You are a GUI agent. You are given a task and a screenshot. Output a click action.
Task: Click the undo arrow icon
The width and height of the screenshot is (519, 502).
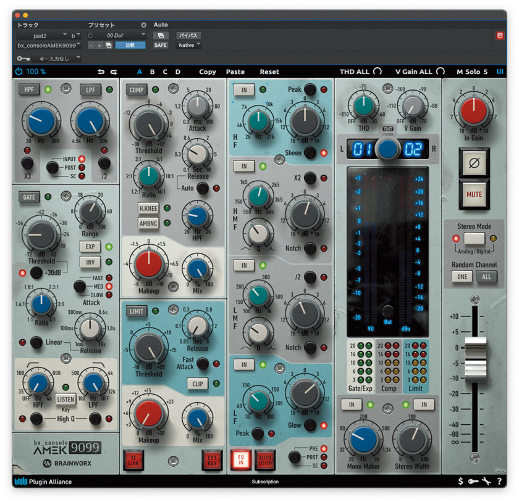pos(101,72)
